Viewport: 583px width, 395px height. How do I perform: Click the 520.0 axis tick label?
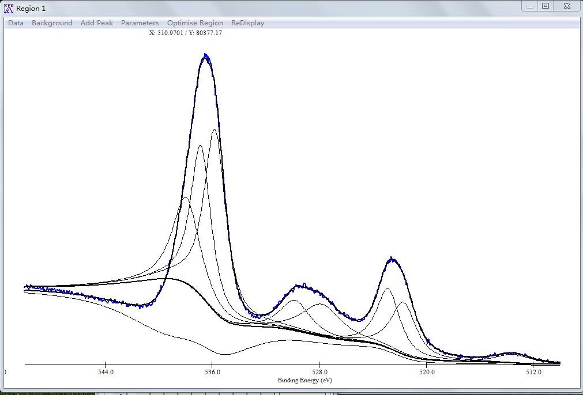coord(427,372)
